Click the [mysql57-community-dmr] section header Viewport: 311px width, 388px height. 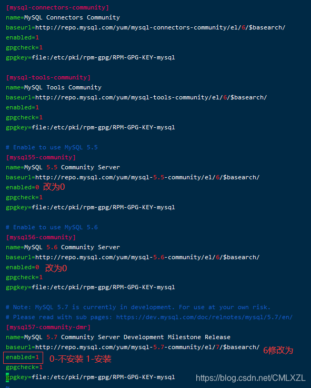pyautogui.click(x=48, y=327)
